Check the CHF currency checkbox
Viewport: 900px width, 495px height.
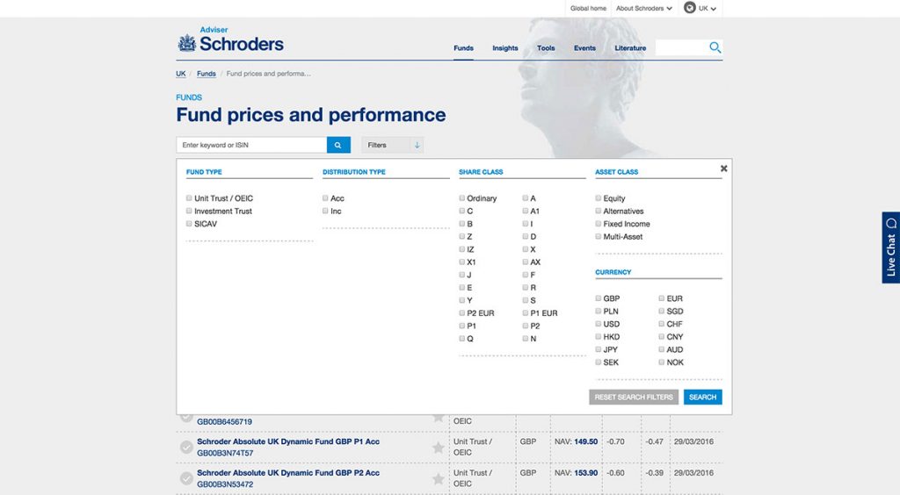point(661,324)
